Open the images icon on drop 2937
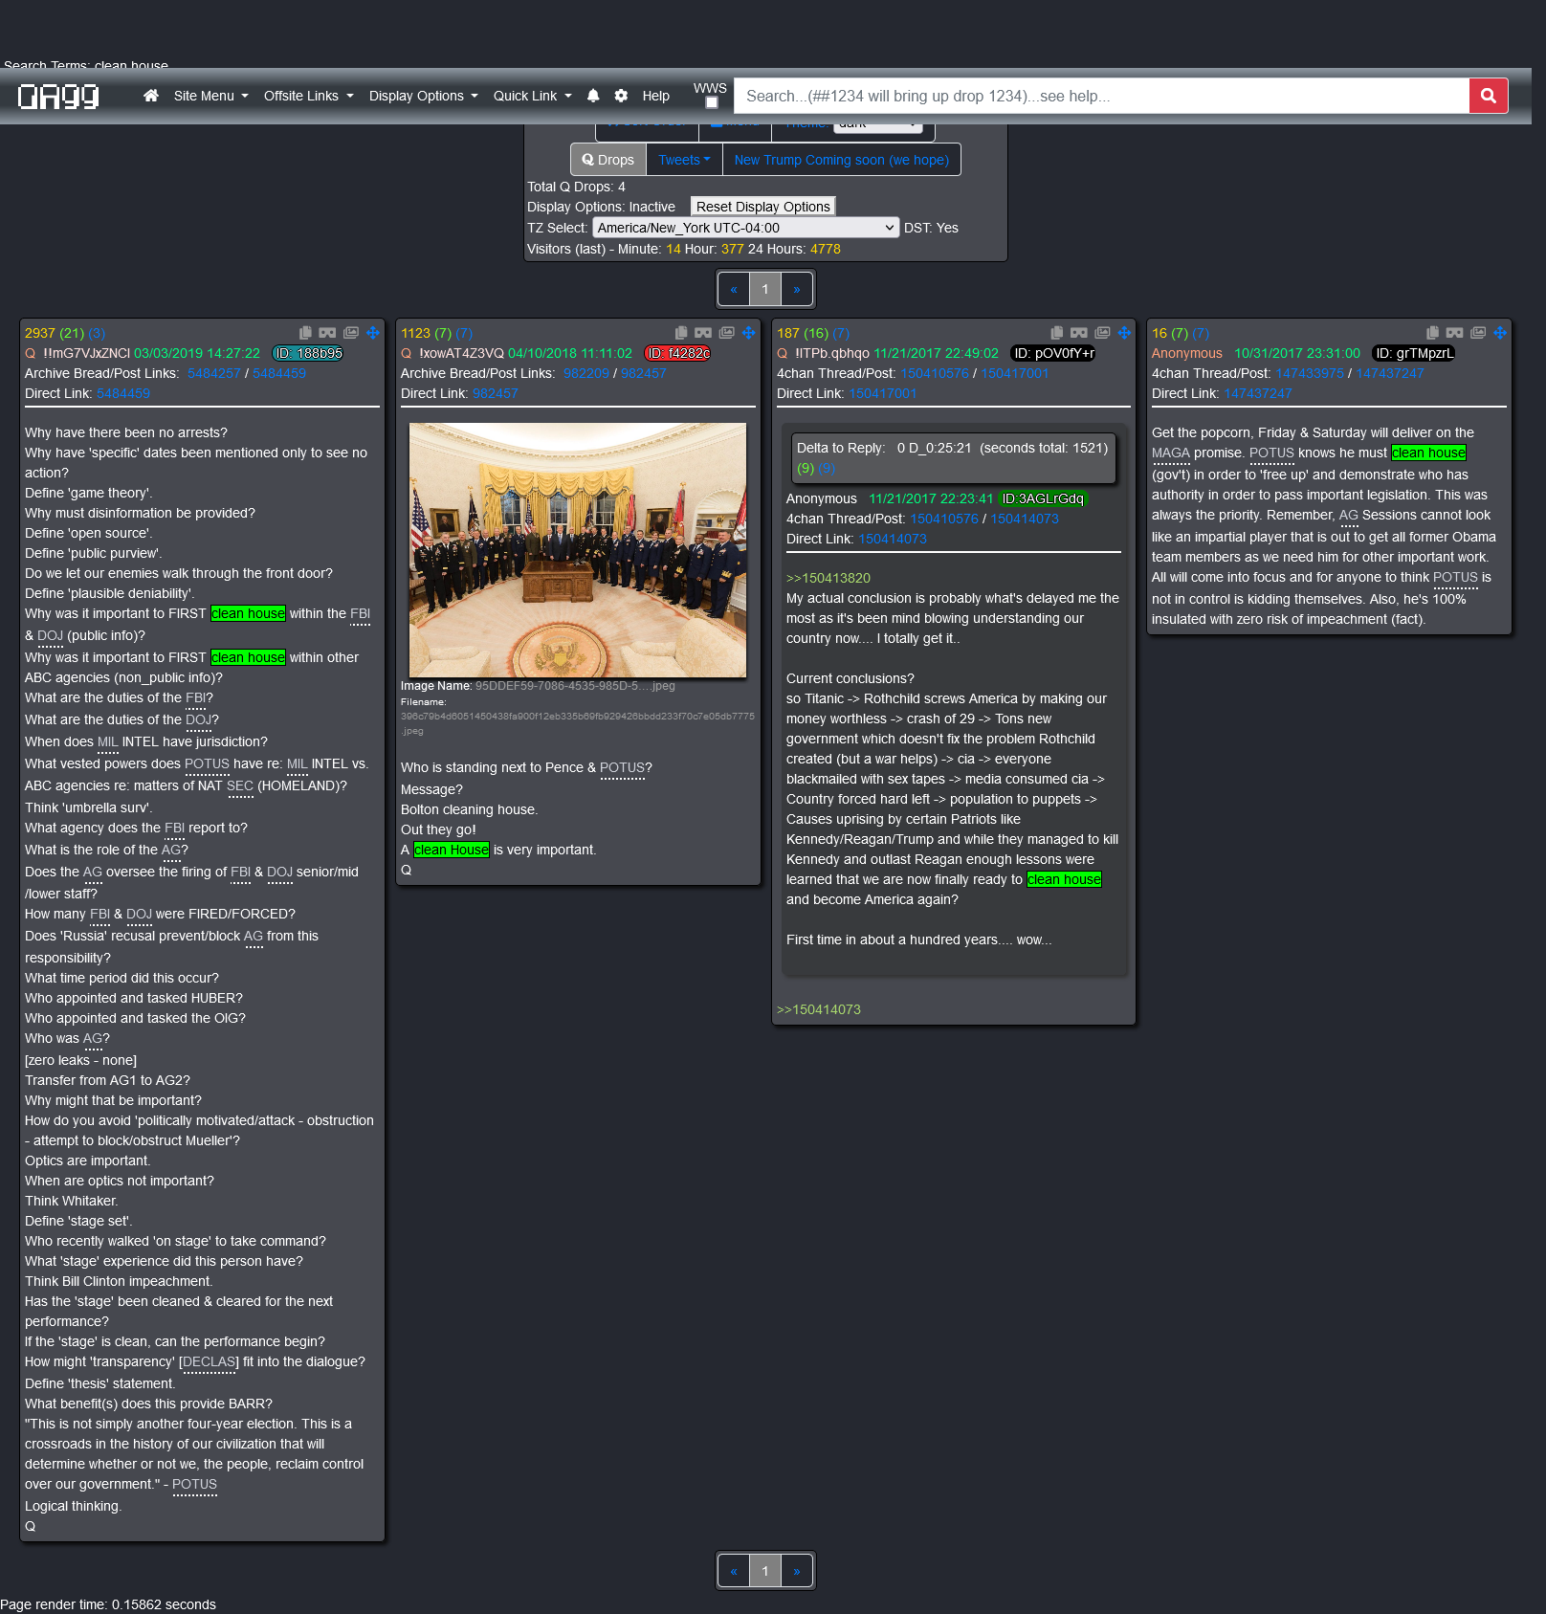Image resolution: width=1546 pixels, height=1614 pixels. click(x=351, y=333)
